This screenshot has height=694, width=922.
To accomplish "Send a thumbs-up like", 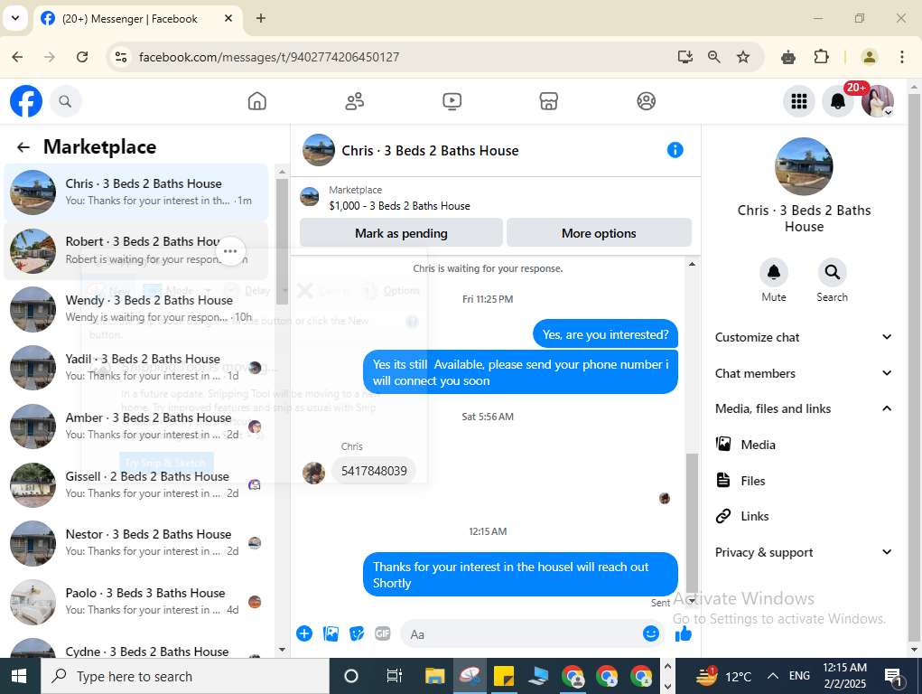I will tap(684, 634).
